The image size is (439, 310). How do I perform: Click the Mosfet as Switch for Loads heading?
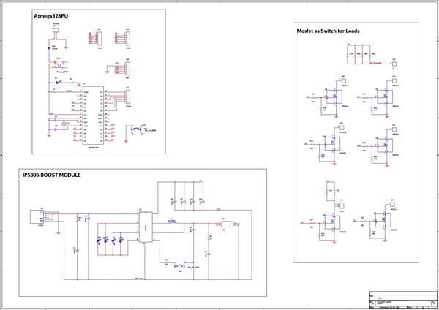(328, 31)
